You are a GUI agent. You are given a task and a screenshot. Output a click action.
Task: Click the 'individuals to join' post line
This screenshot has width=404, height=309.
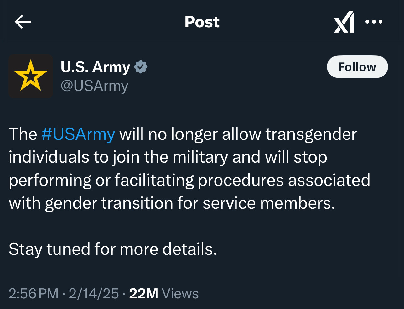coord(74,157)
